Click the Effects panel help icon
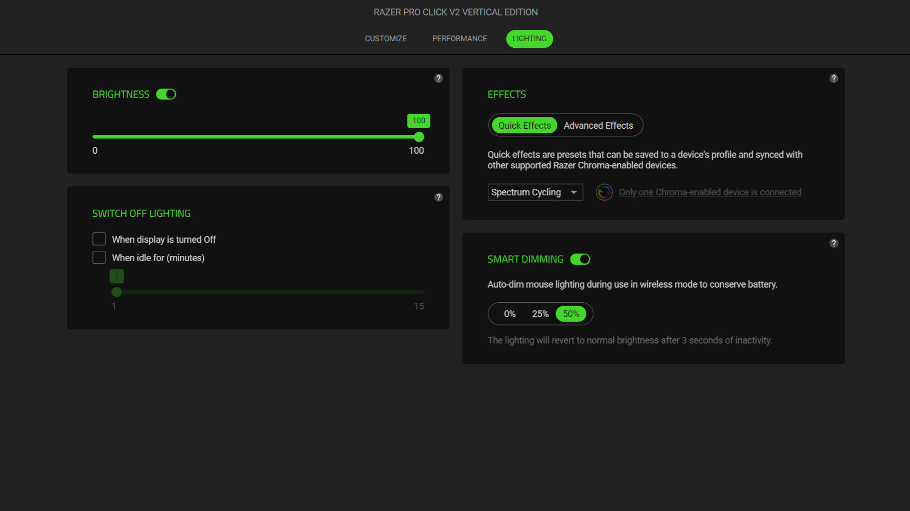910x511 pixels. click(x=834, y=79)
